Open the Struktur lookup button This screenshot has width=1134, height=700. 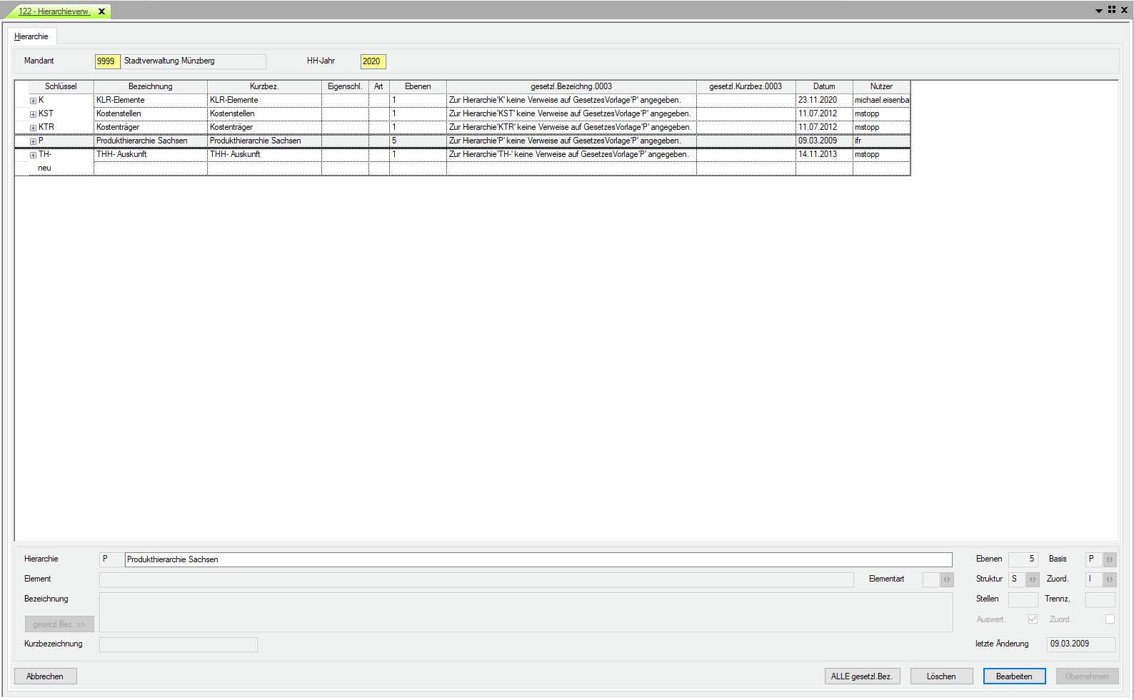pos(1032,579)
